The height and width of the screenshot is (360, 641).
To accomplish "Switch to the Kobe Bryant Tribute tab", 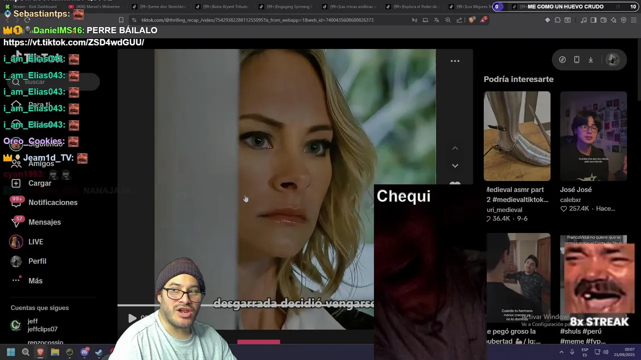I will pos(224,6).
